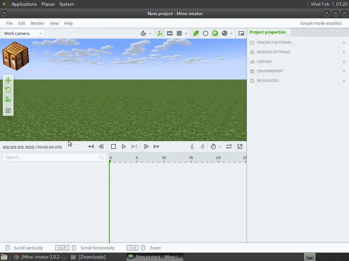Click the timeline search field

click(54, 157)
